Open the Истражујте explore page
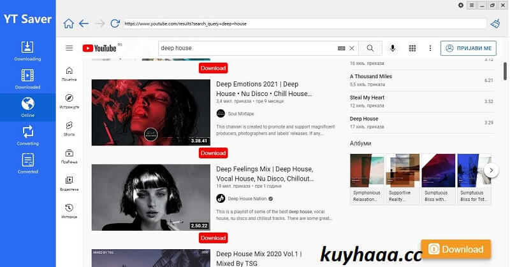 click(69, 102)
